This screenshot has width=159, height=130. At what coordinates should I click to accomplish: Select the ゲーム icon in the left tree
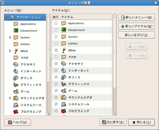pyautogui.click(x=16, y=91)
